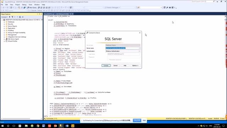227x128 pixels.
Task: Click the Execute button in toolbar
Action: tap(33, 10)
